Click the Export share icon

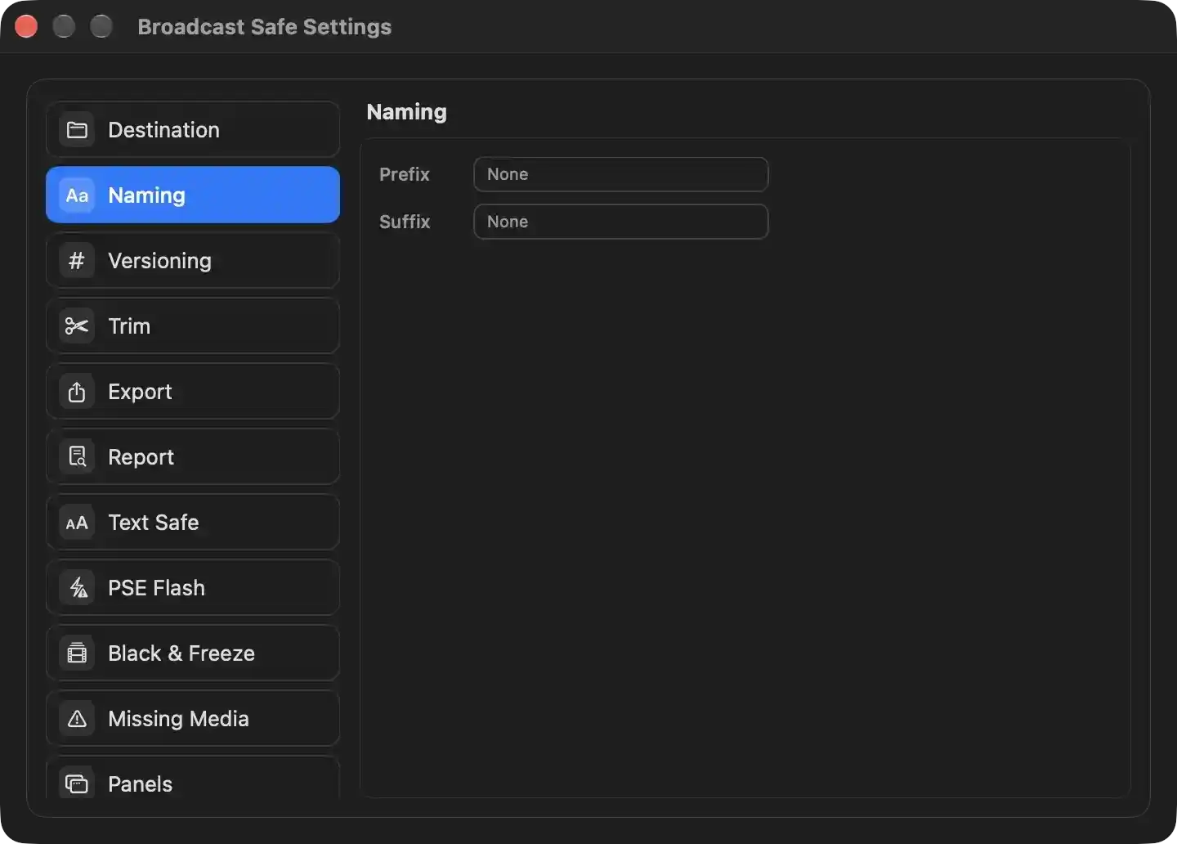pos(77,392)
